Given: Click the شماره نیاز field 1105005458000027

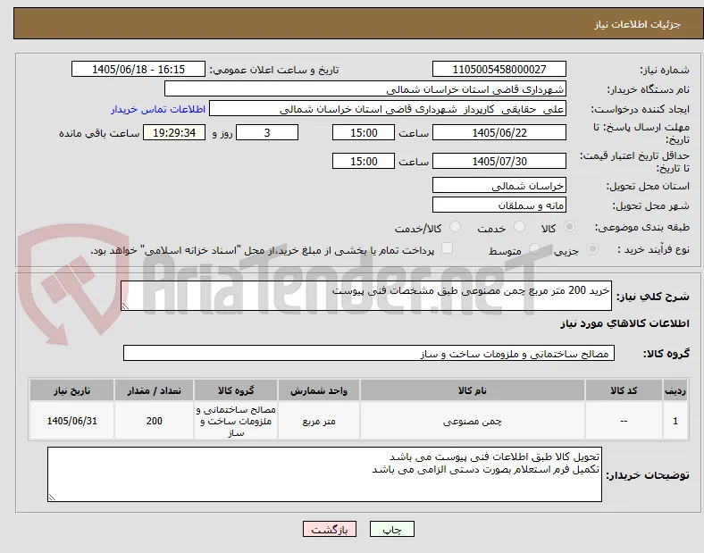Looking at the screenshot, I should coord(499,69).
